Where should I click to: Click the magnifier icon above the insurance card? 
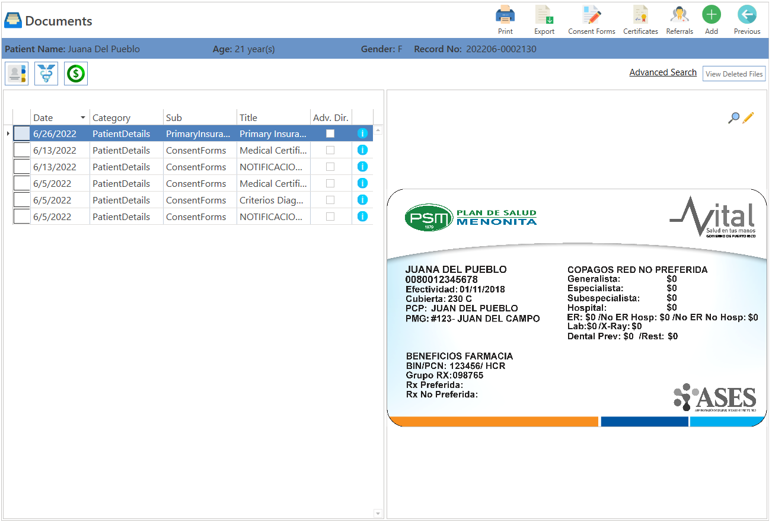click(734, 117)
